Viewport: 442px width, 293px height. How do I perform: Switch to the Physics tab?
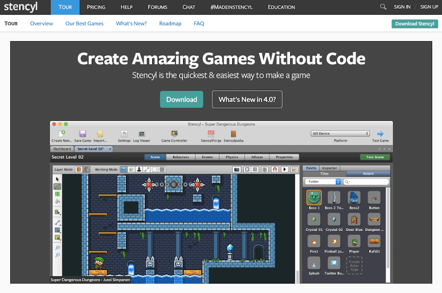click(232, 157)
